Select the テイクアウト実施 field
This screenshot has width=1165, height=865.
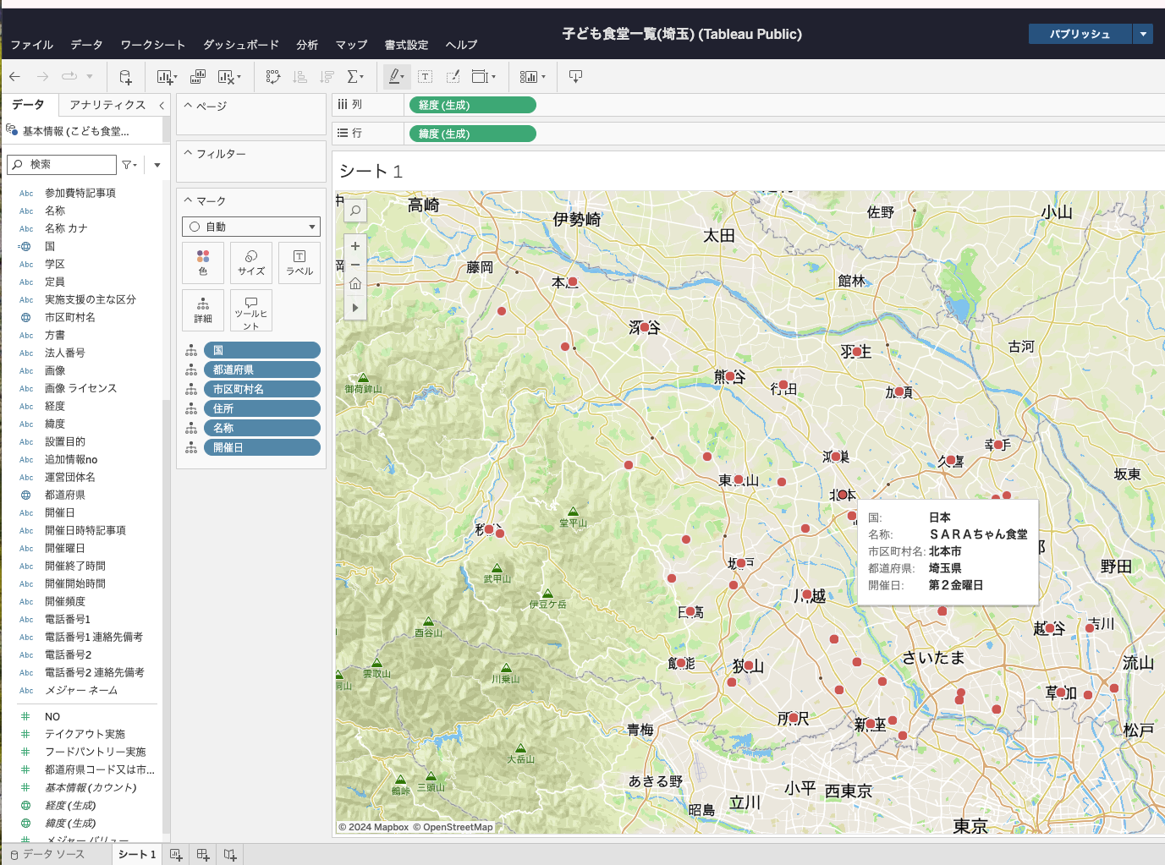pos(85,734)
